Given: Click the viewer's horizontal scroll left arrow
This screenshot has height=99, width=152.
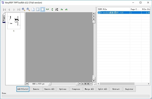Looking at the screenshot, I should point(50,84).
